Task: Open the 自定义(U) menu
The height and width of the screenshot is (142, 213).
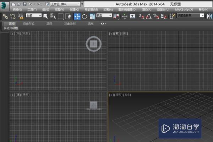Action: pos(163,10)
